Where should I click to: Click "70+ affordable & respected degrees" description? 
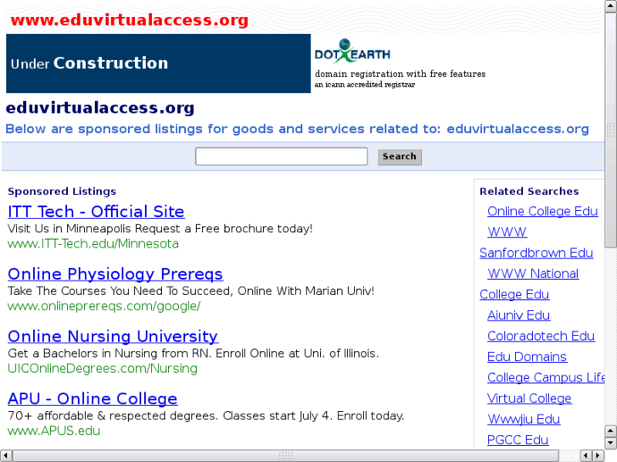point(205,415)
